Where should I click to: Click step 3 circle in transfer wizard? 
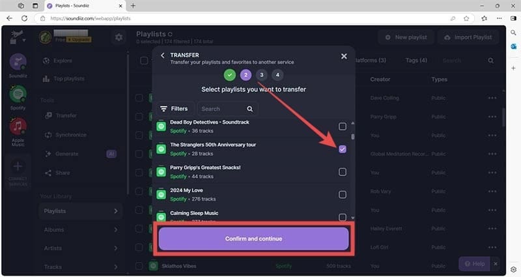pyautogui.click(x=262, y=75)
